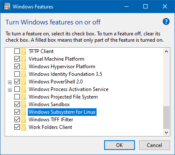This screenshot has height=155, width=175.
Task: Click the OK button
Action: (x=119, y=145)
